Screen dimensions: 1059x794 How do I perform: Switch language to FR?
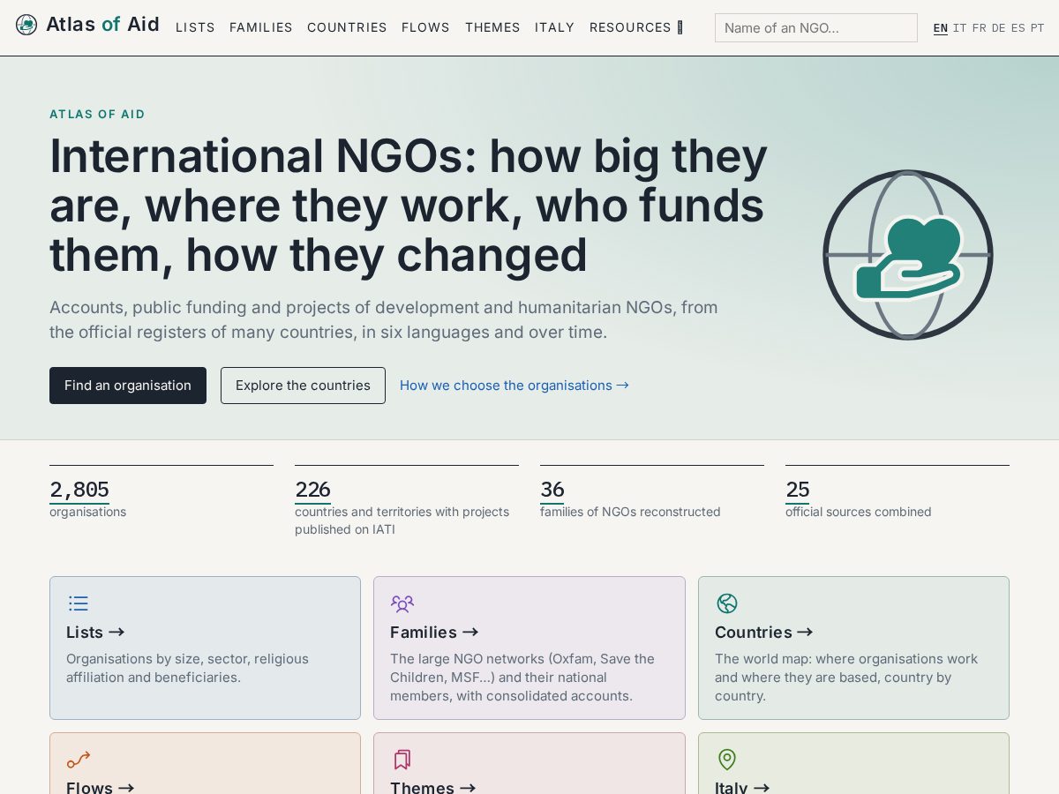click(980, 28)
